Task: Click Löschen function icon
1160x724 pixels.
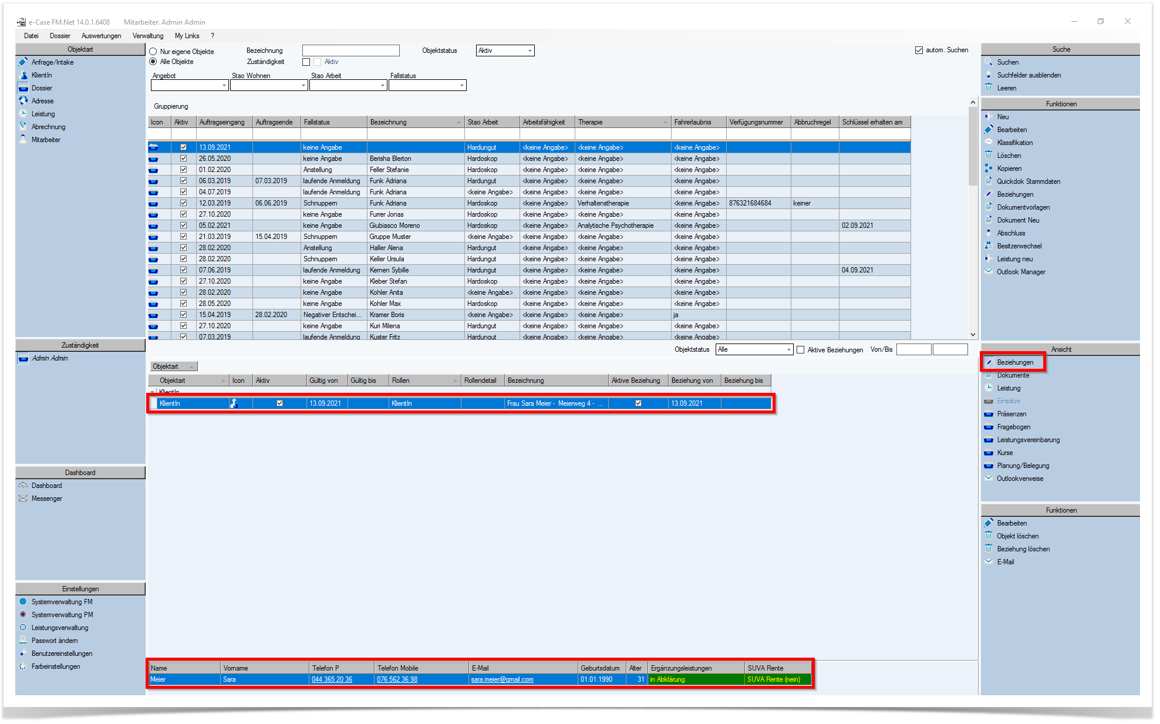Action: pyautogui.click(x=989, y=156)
